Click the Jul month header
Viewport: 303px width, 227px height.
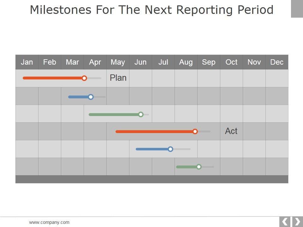pos(163,62)
